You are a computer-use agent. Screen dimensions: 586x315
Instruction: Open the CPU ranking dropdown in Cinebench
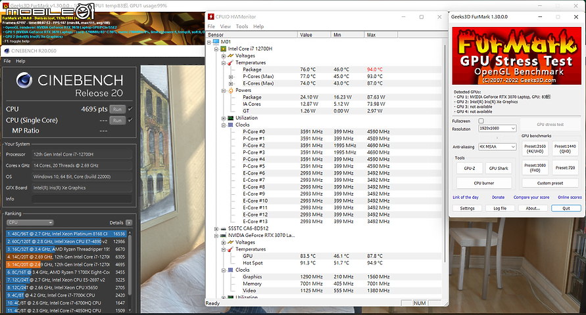click(x=30, y=222)
